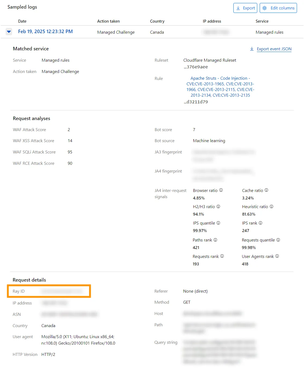Click the Export event JSON link
The width and height of the screenshot is (304, 368).
[x=274, y=49]
